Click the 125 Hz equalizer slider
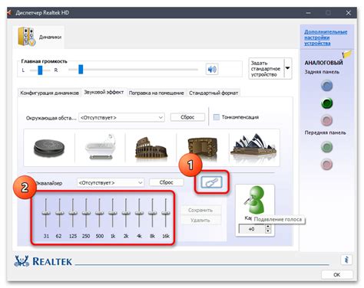Viewport: 364px width, 288px height. pyautogui.click(x=73, y=213)
